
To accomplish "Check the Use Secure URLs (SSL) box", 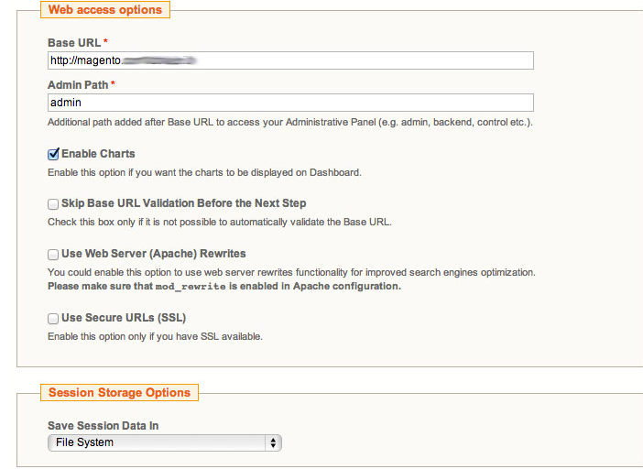I will click(x=54, y=318).
